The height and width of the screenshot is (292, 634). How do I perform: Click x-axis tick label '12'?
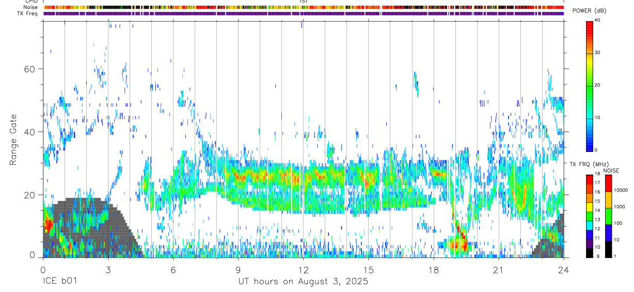tap(303, 269)
